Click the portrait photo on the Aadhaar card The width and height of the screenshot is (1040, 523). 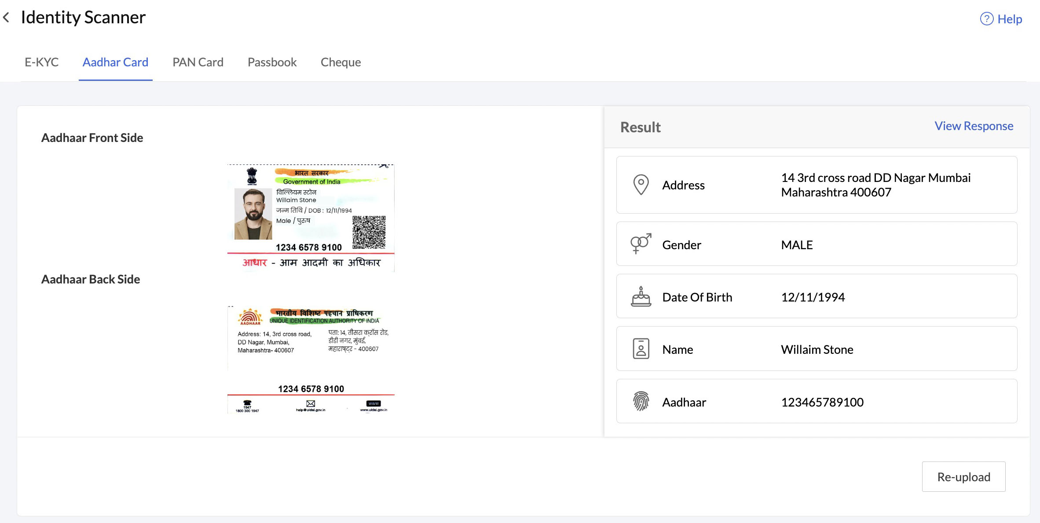coord(253,214)
